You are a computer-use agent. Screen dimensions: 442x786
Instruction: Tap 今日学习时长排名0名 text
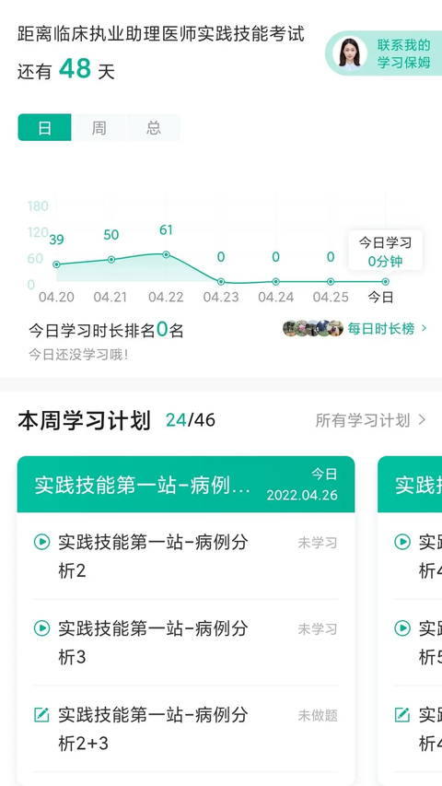point(106,330)
